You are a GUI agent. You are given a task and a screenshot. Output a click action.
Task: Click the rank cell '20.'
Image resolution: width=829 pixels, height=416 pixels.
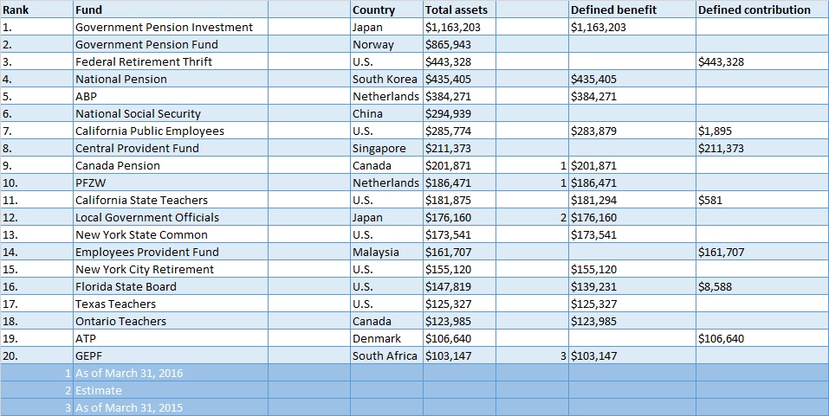[x=36, y=355]
